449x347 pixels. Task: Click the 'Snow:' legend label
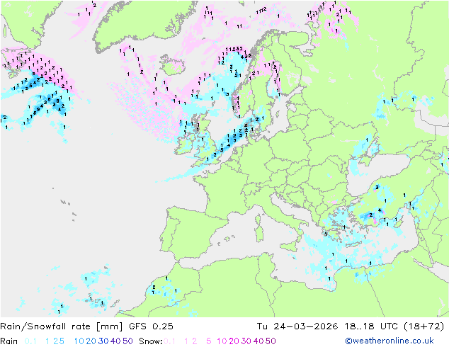(x=151, y=341)
